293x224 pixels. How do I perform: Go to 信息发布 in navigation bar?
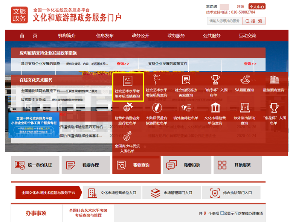[105, 35]
